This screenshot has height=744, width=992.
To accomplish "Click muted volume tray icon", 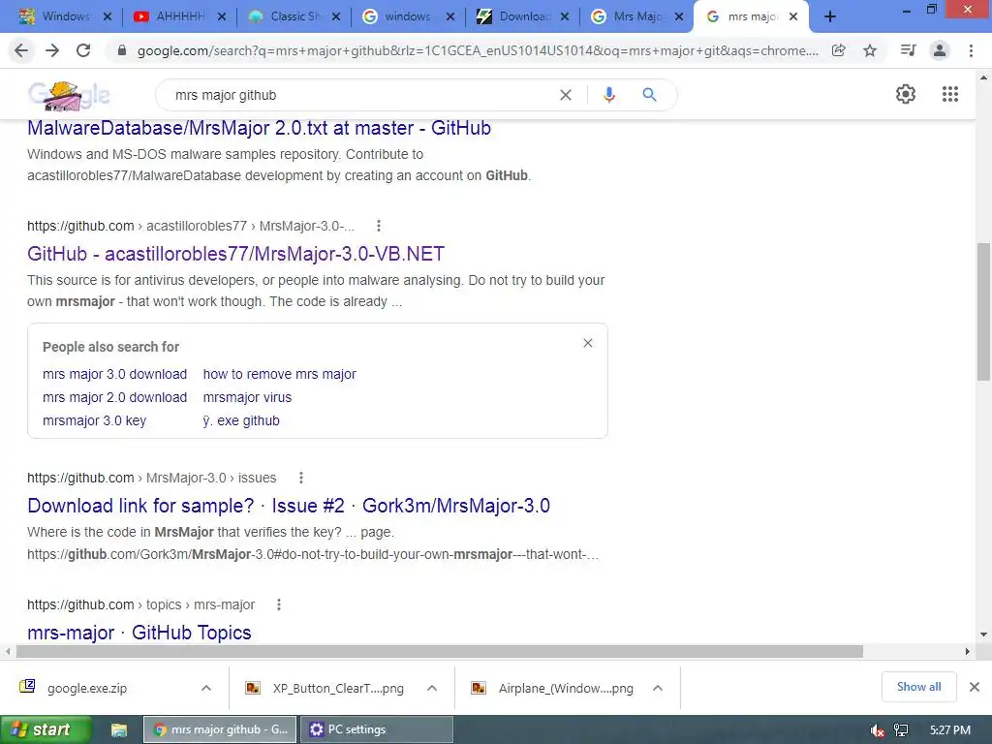I will 877,730.
